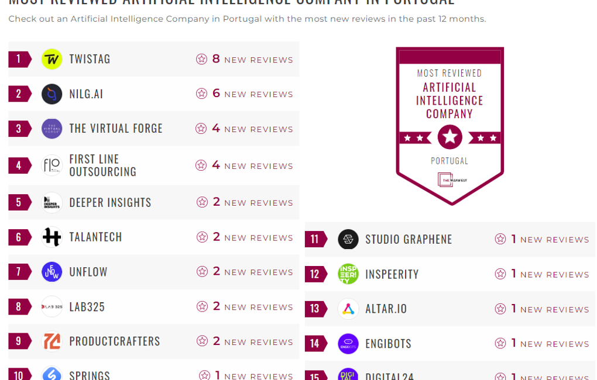Viewport: 597px width, 380px height.
Task: Click Nilg.ai's 6 new reviews star icon
Action: (202, 94)
